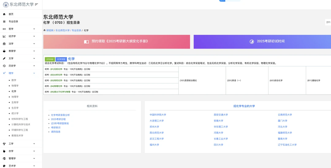Click the clock icon on purple banner
The width and height of the screenshot is (331, 168).
[x=252, y=42]
